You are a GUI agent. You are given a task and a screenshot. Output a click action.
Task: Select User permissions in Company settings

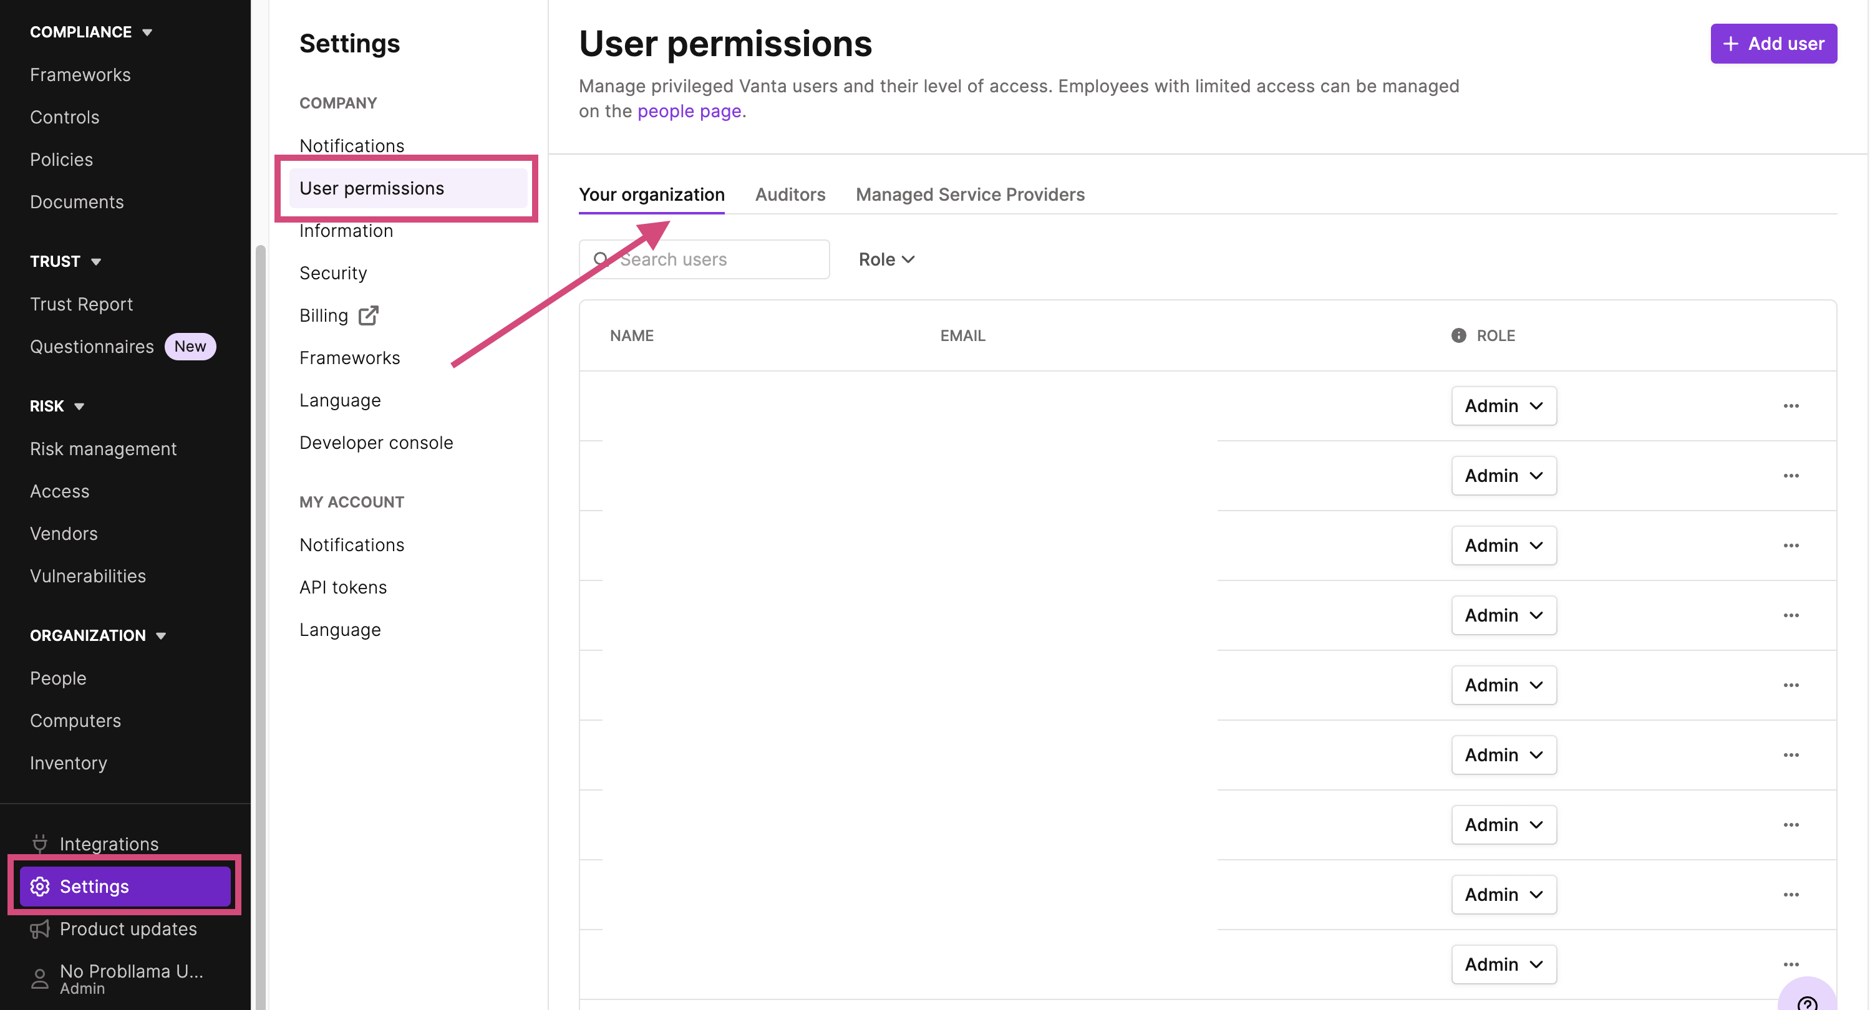click(408, 188)
